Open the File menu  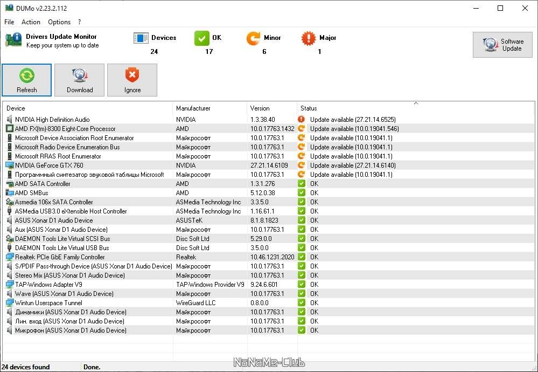(x=9, y=22)
